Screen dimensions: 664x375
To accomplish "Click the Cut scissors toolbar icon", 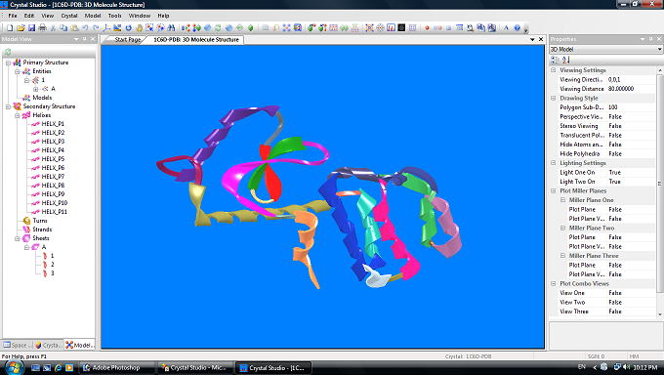I will pos(53,28).
